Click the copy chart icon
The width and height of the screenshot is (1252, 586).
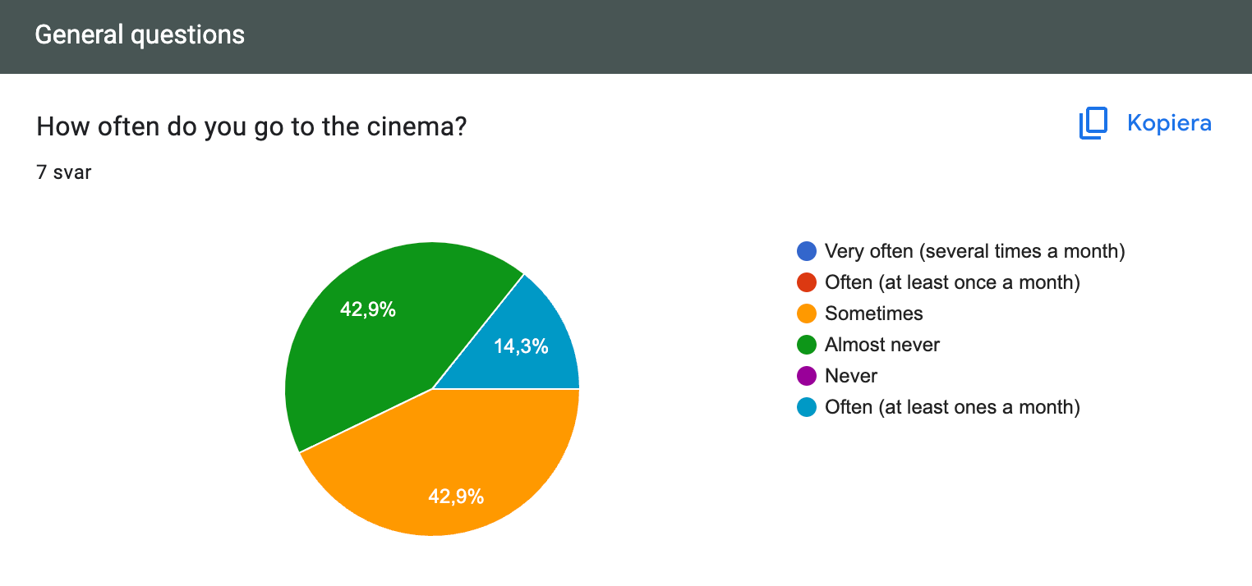click(x=1093, y=123)
